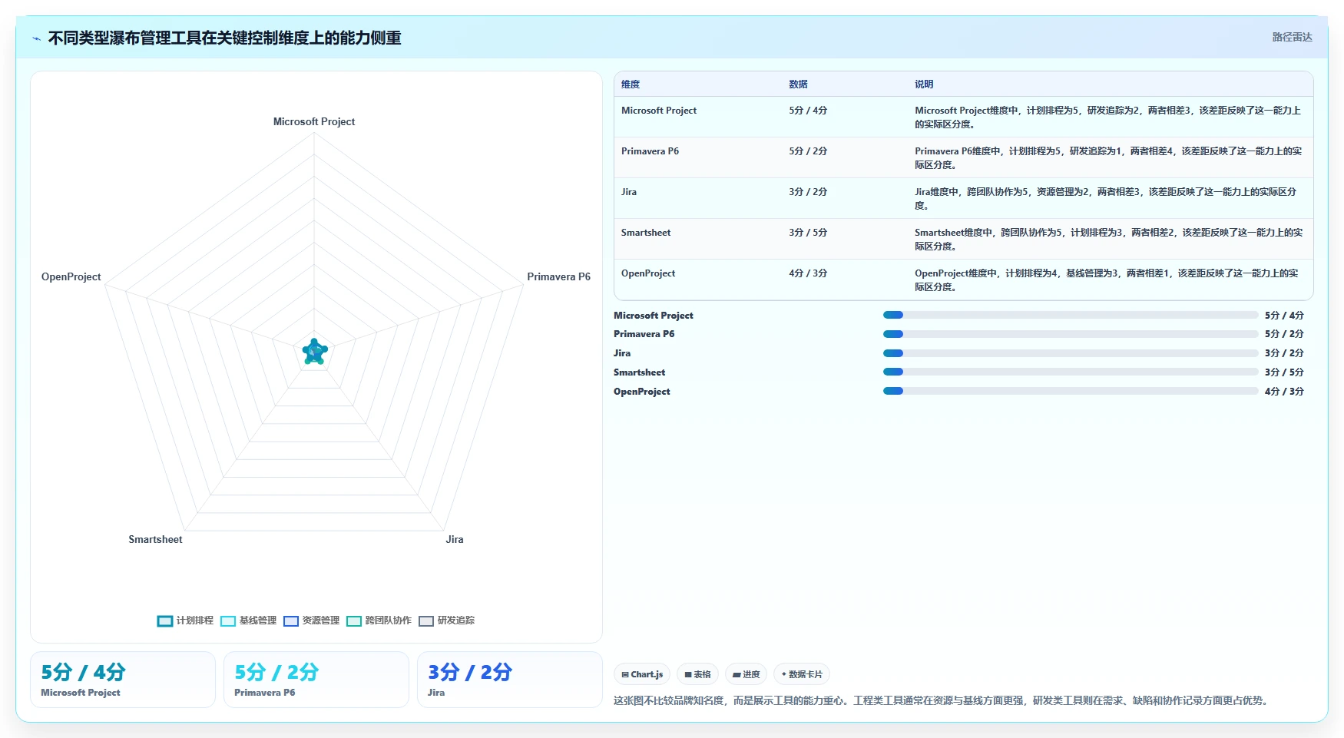Click the OpenProject radar axis label
The height and width of the screenshot is (738, 1344).
coord(71,276)
